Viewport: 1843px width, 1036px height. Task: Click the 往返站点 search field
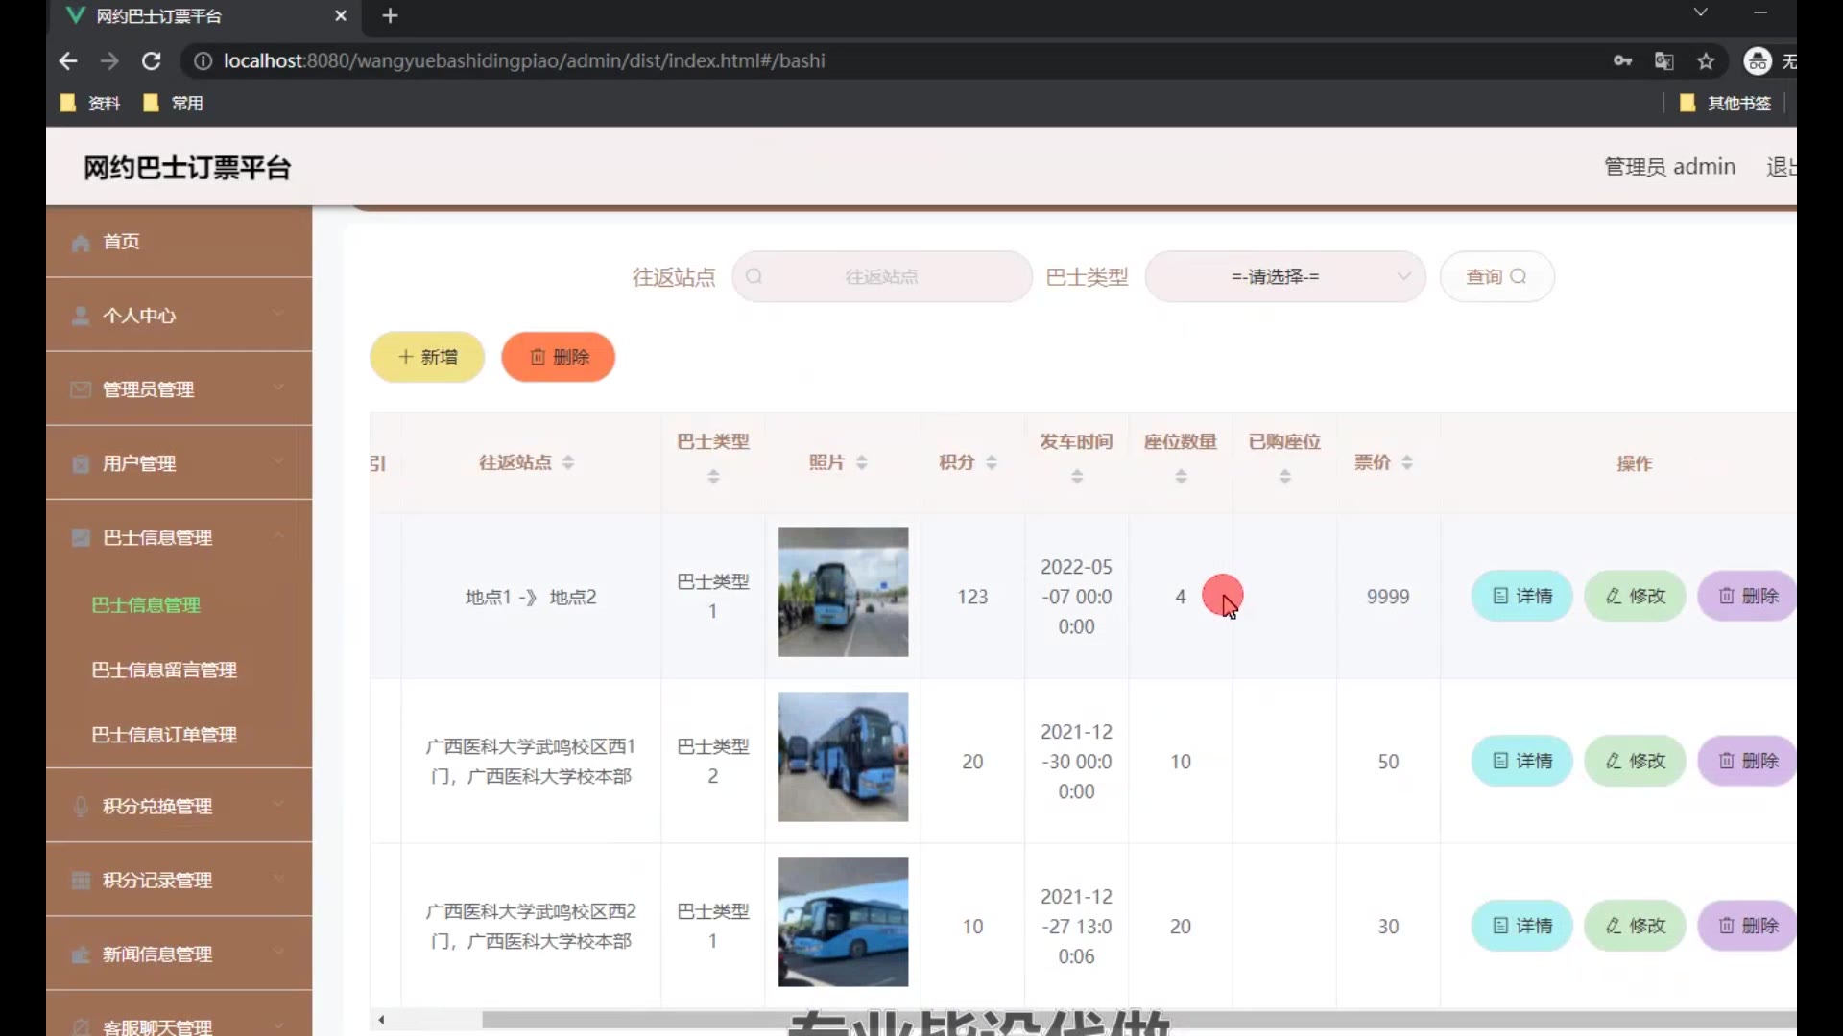click(881, 276)
